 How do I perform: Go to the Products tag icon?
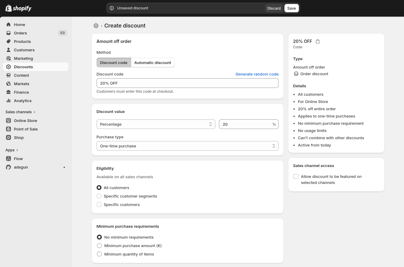pos(8,41)
